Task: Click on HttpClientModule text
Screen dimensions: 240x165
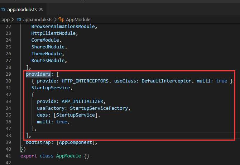Action: click(53, 33)
